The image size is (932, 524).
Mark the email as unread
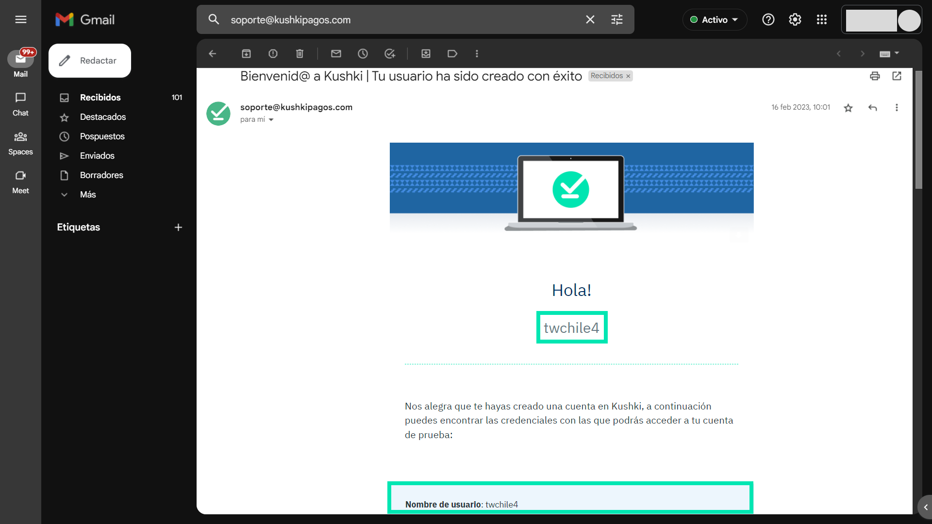(336, 54)
